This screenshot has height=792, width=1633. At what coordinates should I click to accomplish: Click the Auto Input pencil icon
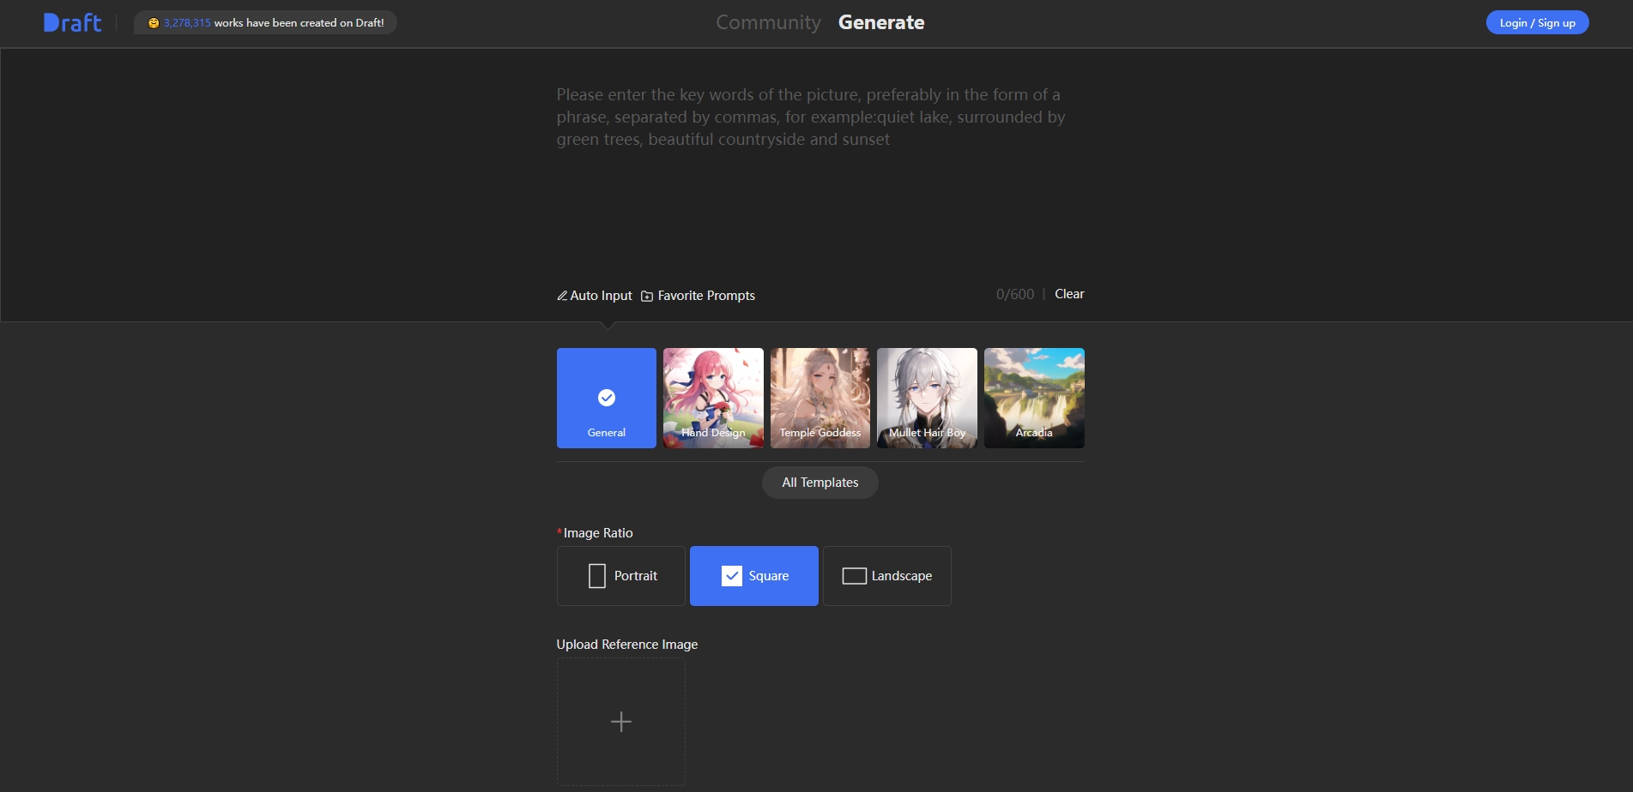(x=562, y=296)
